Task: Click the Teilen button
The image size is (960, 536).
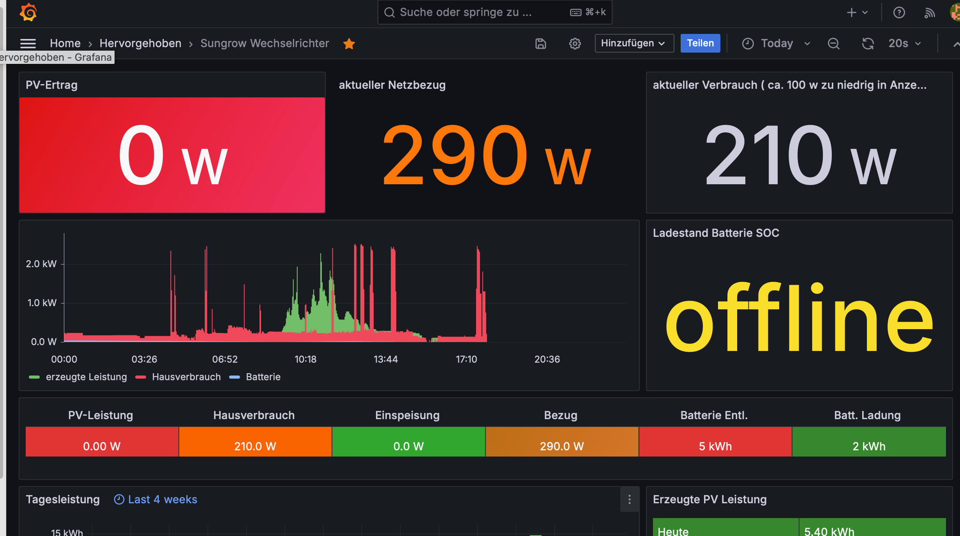Action: pos(700,43)
